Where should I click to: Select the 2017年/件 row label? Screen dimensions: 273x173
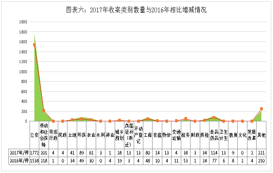point(19,153)
